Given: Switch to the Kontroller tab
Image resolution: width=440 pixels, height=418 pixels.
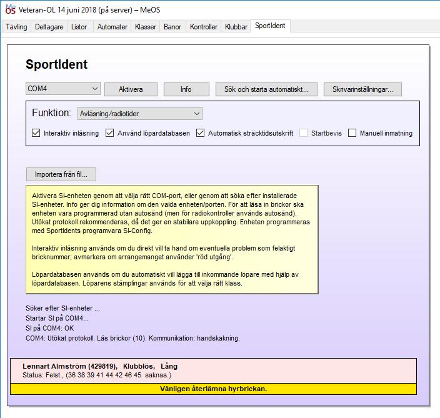Looking at the screenshot, I should coord(204,27).
